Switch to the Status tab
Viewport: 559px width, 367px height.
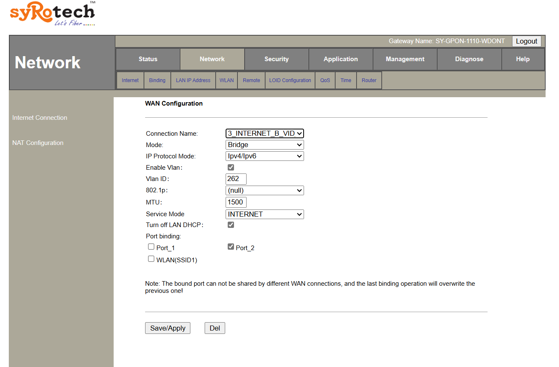point(148,59)
